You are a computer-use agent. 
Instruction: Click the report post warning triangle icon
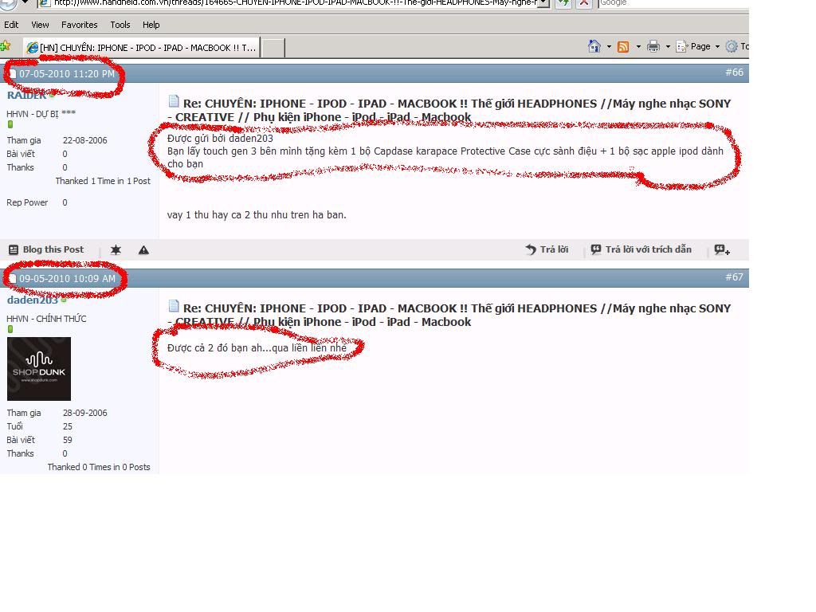click(x=143, y=250)
